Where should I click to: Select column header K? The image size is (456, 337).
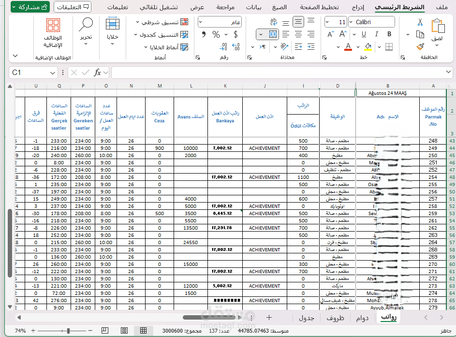point(225,86)
